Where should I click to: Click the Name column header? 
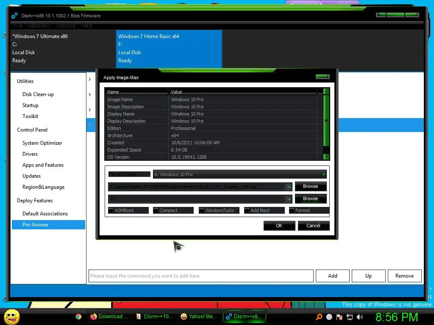(137, 92)
